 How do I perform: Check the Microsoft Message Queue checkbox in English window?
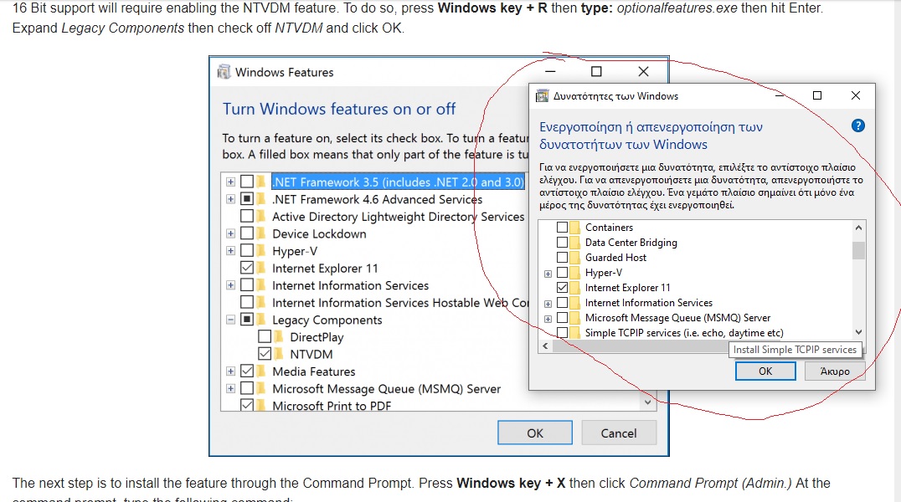pos(247,388)
